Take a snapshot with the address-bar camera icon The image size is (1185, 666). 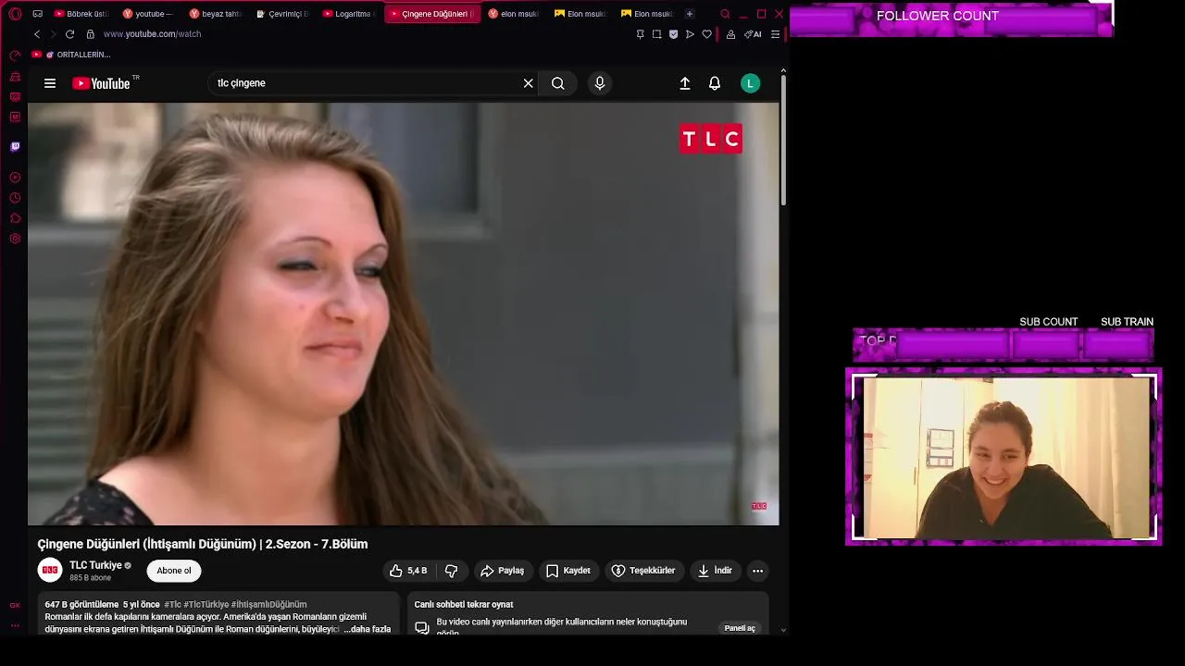tap(656, 34)
